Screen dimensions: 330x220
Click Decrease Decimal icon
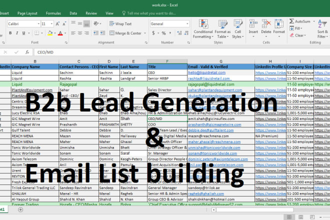point(186,33)
